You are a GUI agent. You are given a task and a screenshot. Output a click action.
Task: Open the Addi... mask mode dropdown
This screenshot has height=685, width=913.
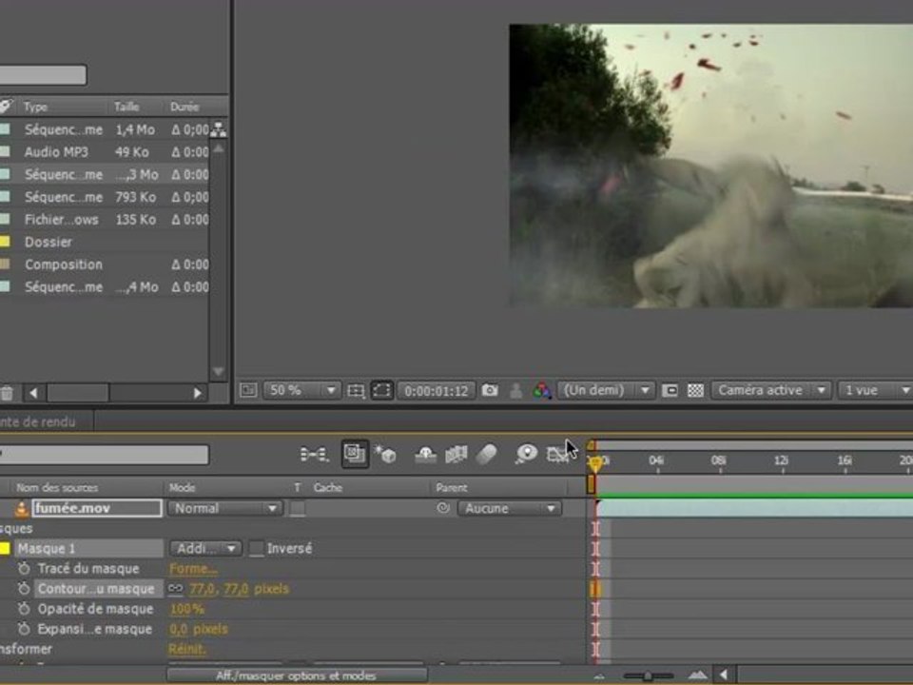click(x=205, y=549)
